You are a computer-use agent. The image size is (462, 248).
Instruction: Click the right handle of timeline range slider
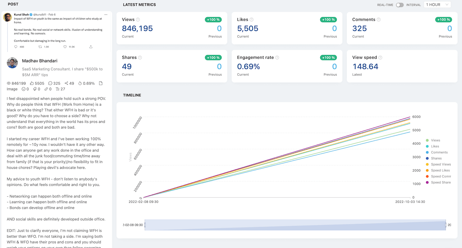pyautogui.click(x=445, y=225)
